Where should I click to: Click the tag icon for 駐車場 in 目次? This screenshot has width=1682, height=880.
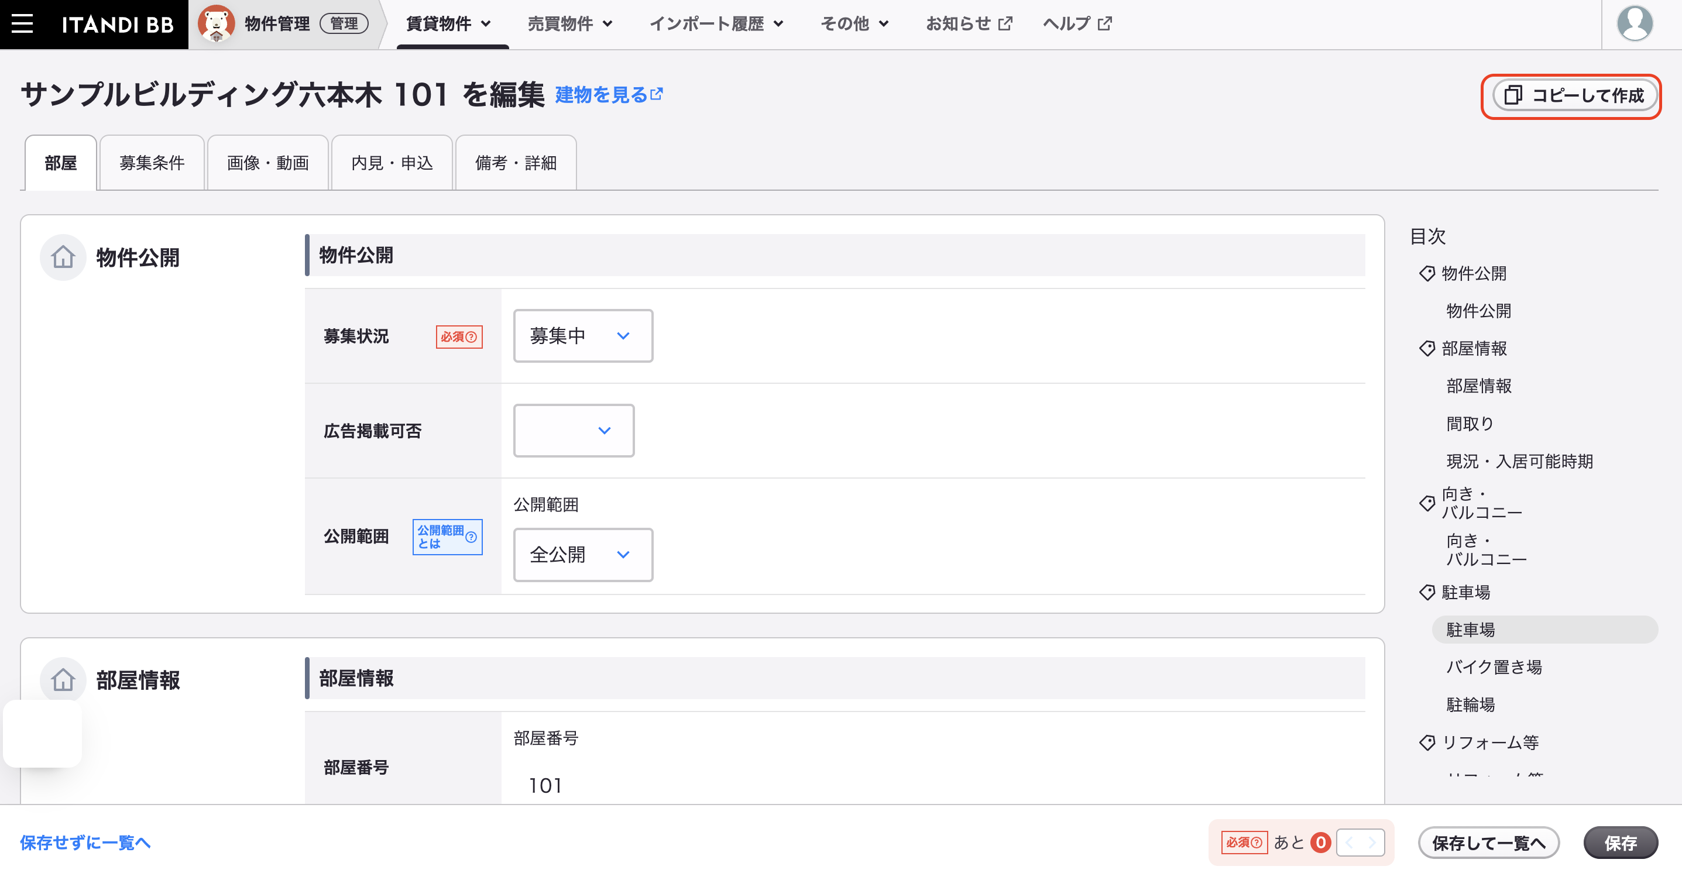coord(1427,592)
